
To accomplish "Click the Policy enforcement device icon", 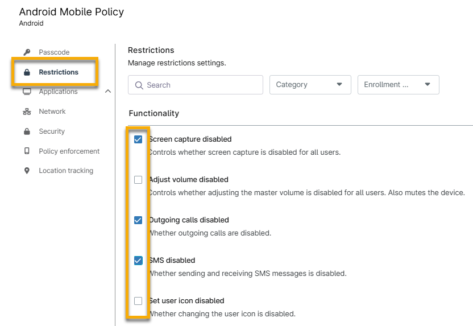I will tap(27, 151).
